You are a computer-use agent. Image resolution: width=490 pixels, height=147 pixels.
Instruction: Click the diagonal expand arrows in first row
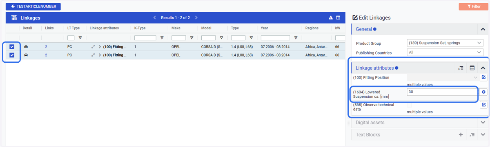pos(93,47)
